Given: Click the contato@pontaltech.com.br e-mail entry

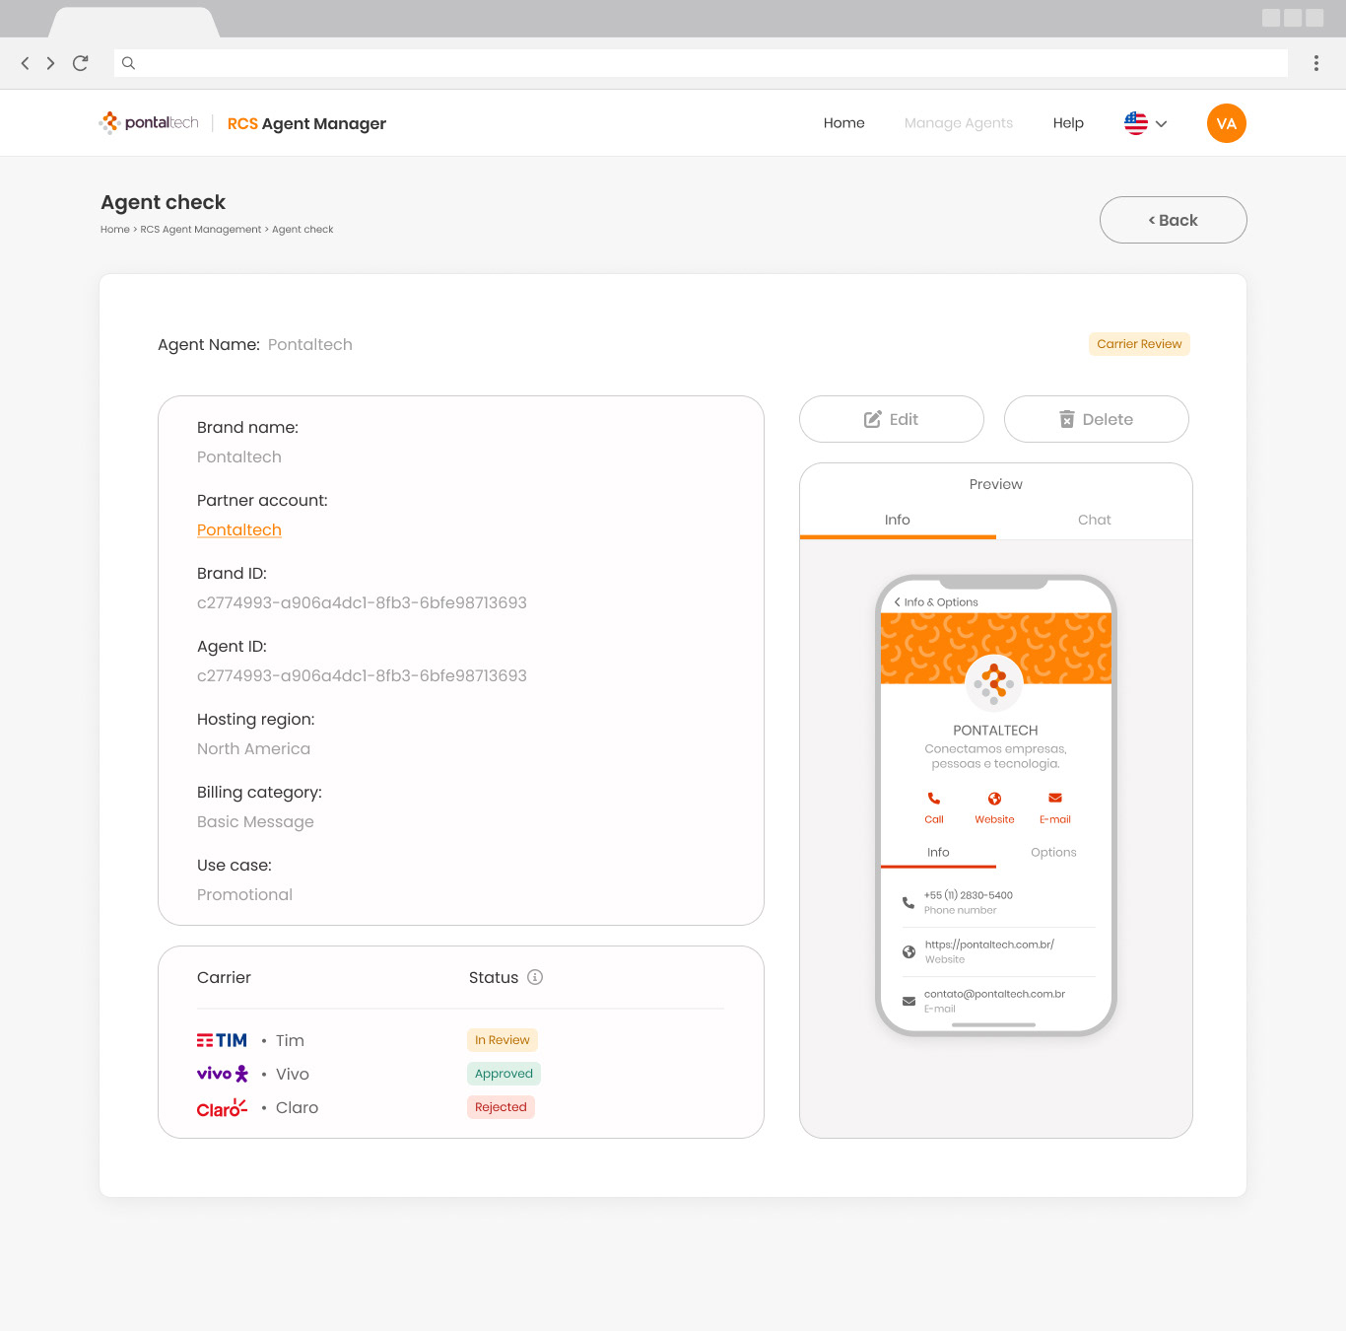Looking at the screenshot, I should pos(994,994).
